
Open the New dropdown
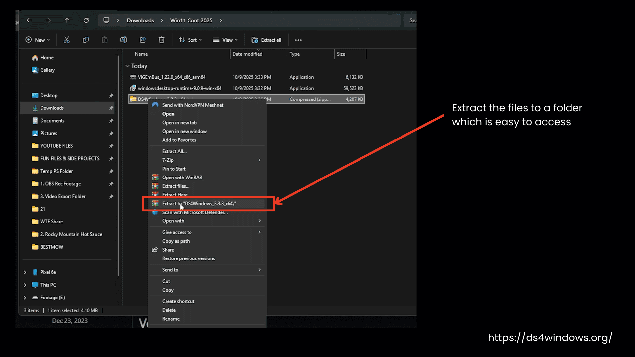click(x=38, y=40)
